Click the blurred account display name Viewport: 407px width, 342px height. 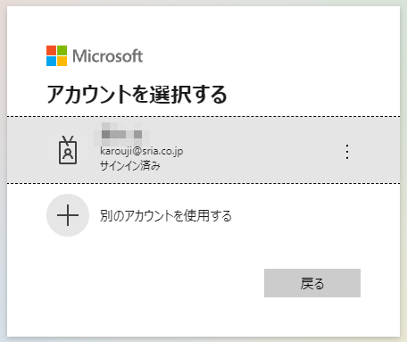click(x=121, y=134)
